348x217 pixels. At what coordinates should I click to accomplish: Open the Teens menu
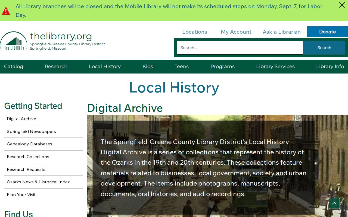click(182, 66)
